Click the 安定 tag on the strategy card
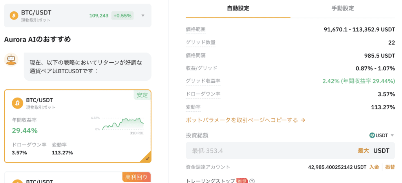Viewport: 402px width, 183px height. point(142,95)
